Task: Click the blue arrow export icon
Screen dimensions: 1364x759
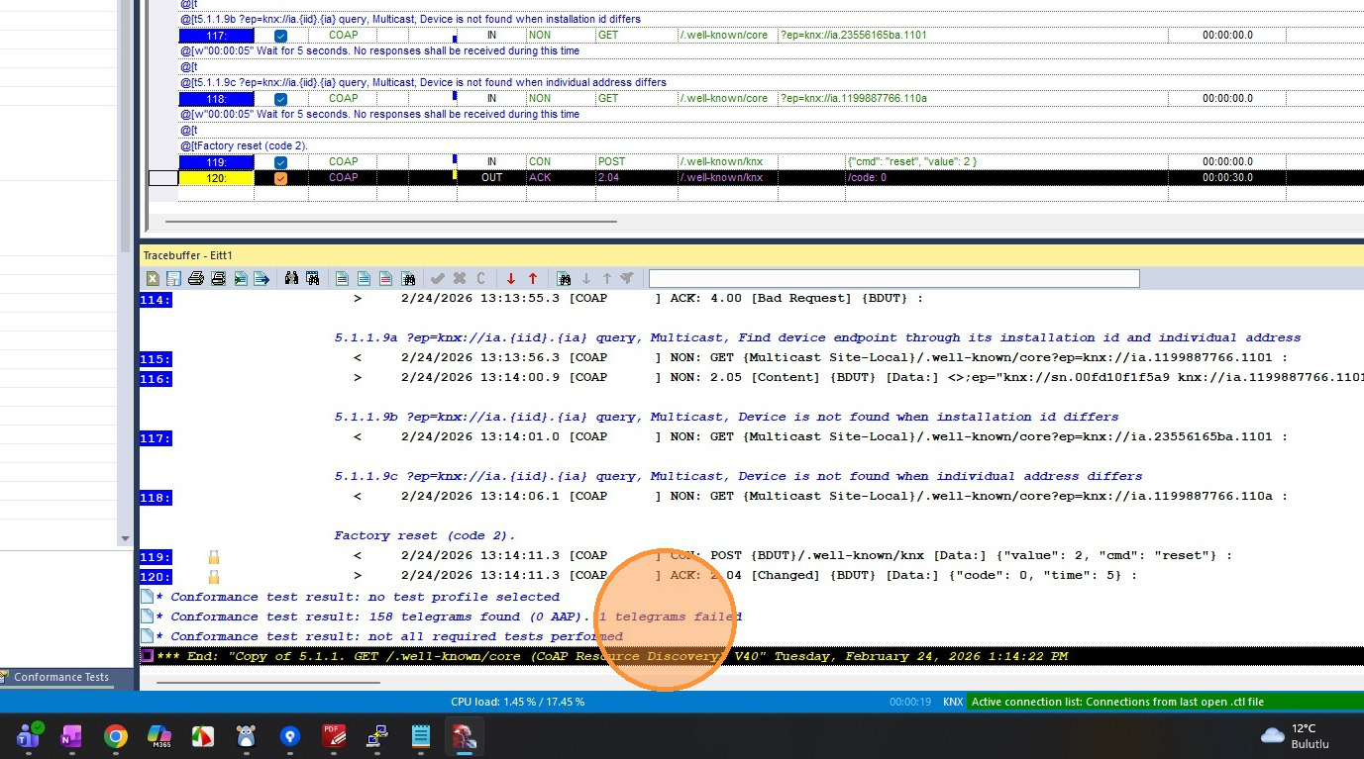Action: tap(262, 279)
